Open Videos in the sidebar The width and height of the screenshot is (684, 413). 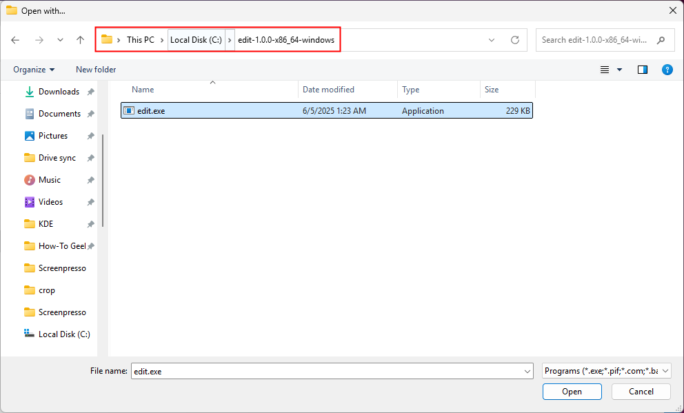(x=50, y=202)
